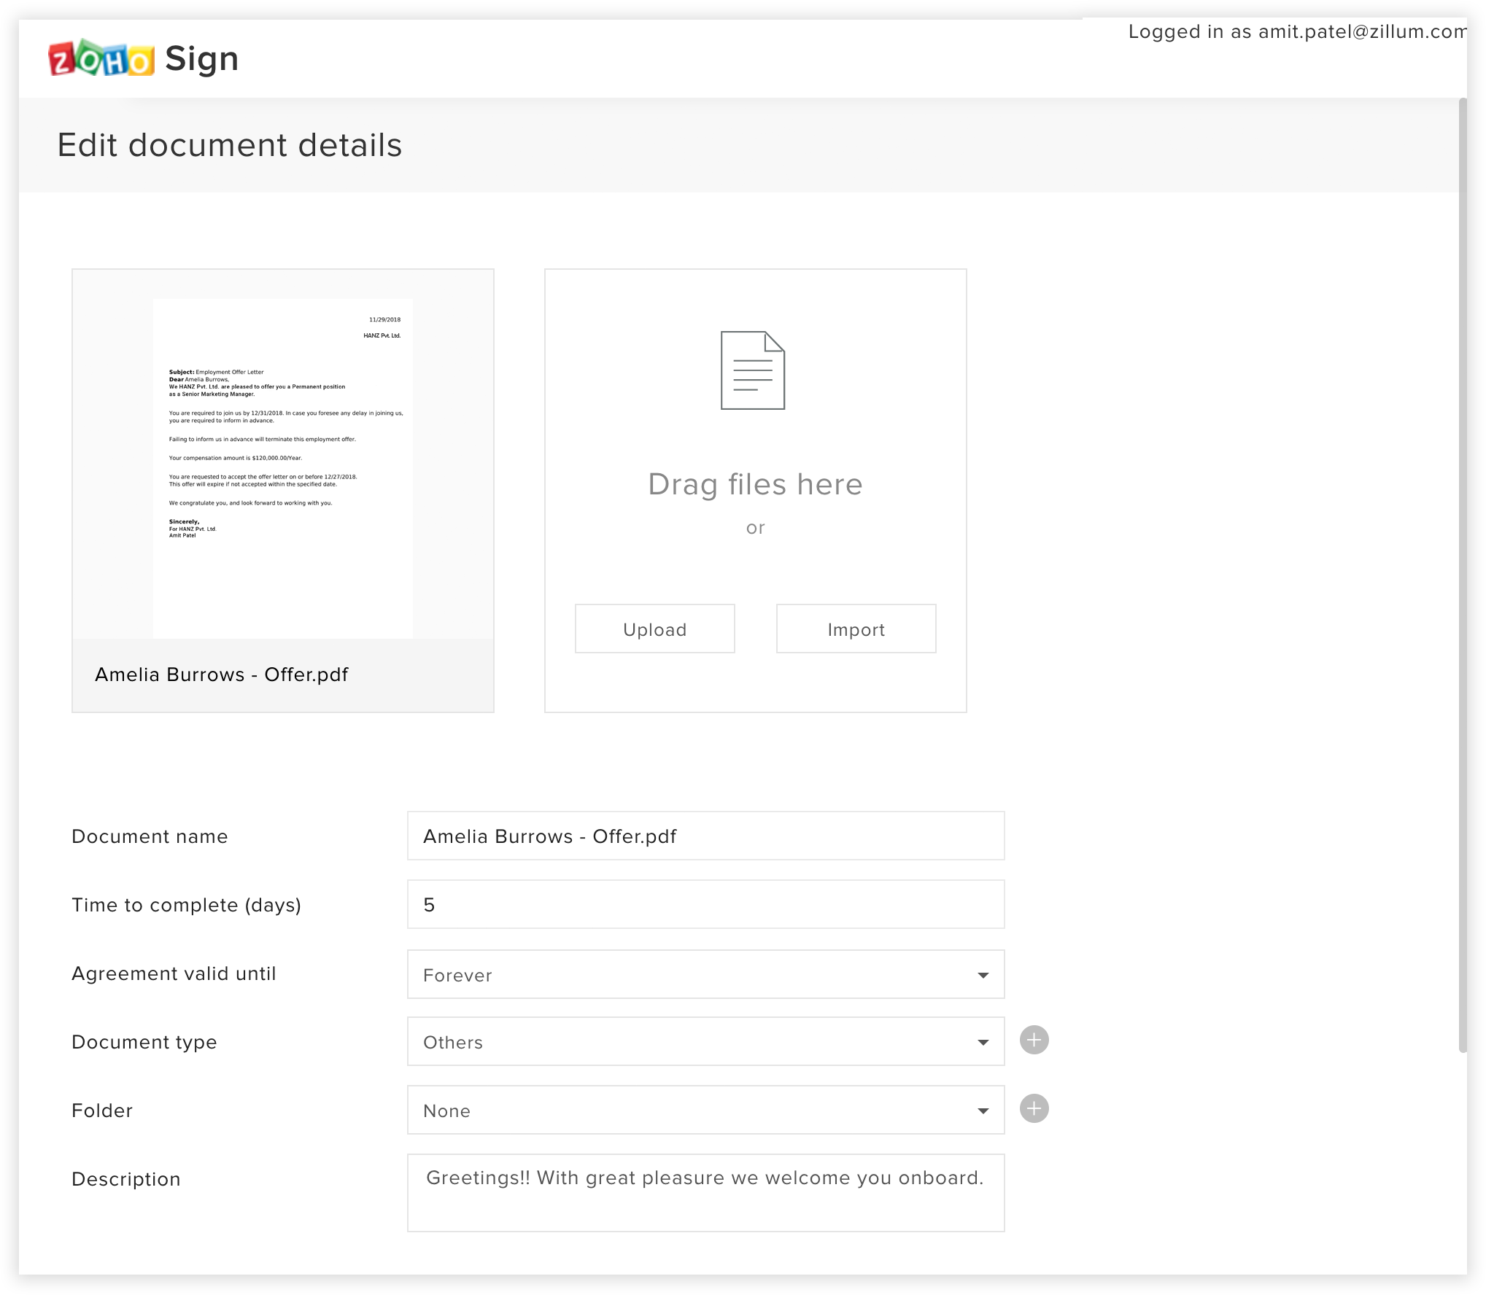This screenshot has height=1295, width=1486.
Task: Click the document file icon in the drop area
Action: pos(752,370)
